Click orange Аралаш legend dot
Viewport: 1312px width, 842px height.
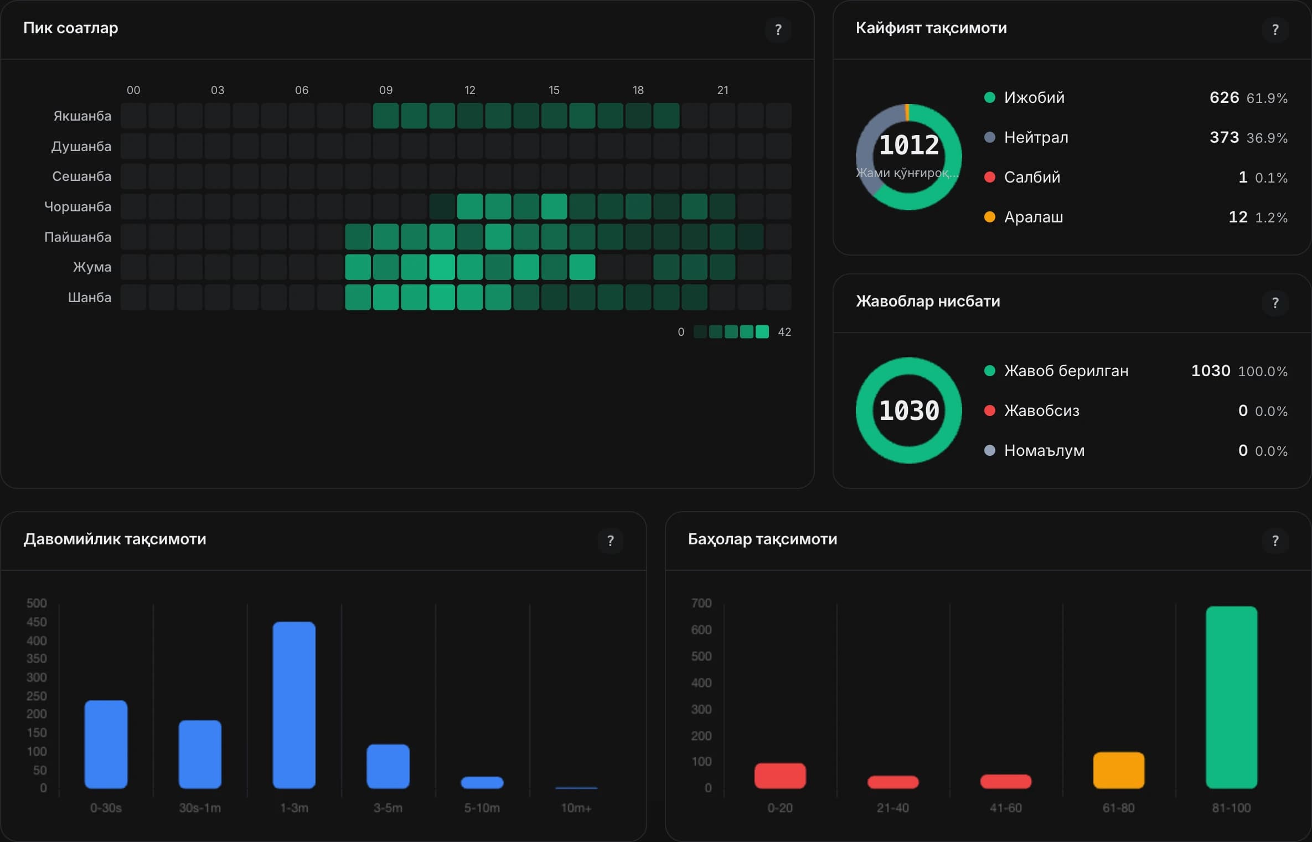[x=990, y=217]
